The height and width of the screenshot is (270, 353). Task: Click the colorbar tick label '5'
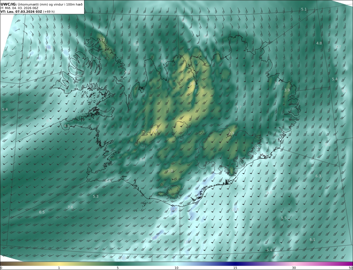(x=118, y=268)
